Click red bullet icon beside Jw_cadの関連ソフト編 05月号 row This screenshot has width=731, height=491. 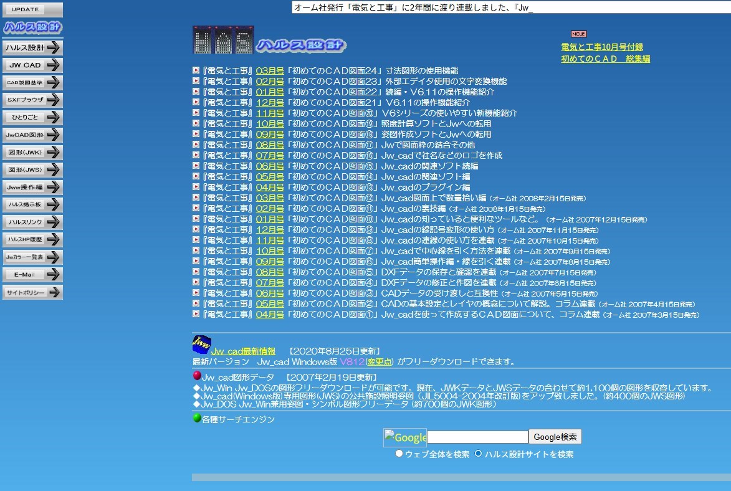click(196, 176)
